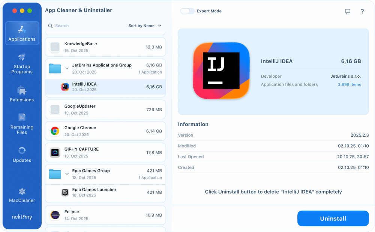Enable Expert Mode
Screen dimensions: 375x232
tap(187, 11)
